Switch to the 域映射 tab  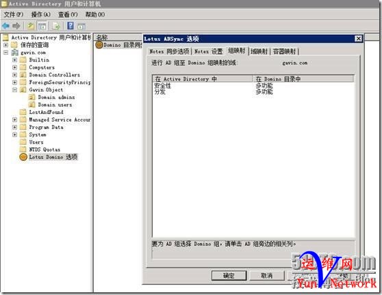click(x=259, y=51)
